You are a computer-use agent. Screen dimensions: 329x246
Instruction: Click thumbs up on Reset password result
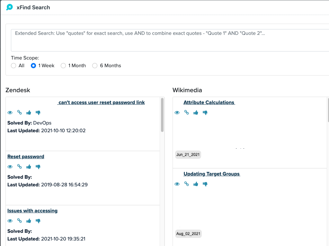(x=29, y=167)
